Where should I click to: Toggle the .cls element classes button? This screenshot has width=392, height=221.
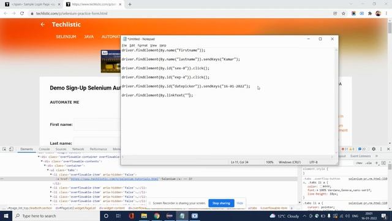pos(368,163)
